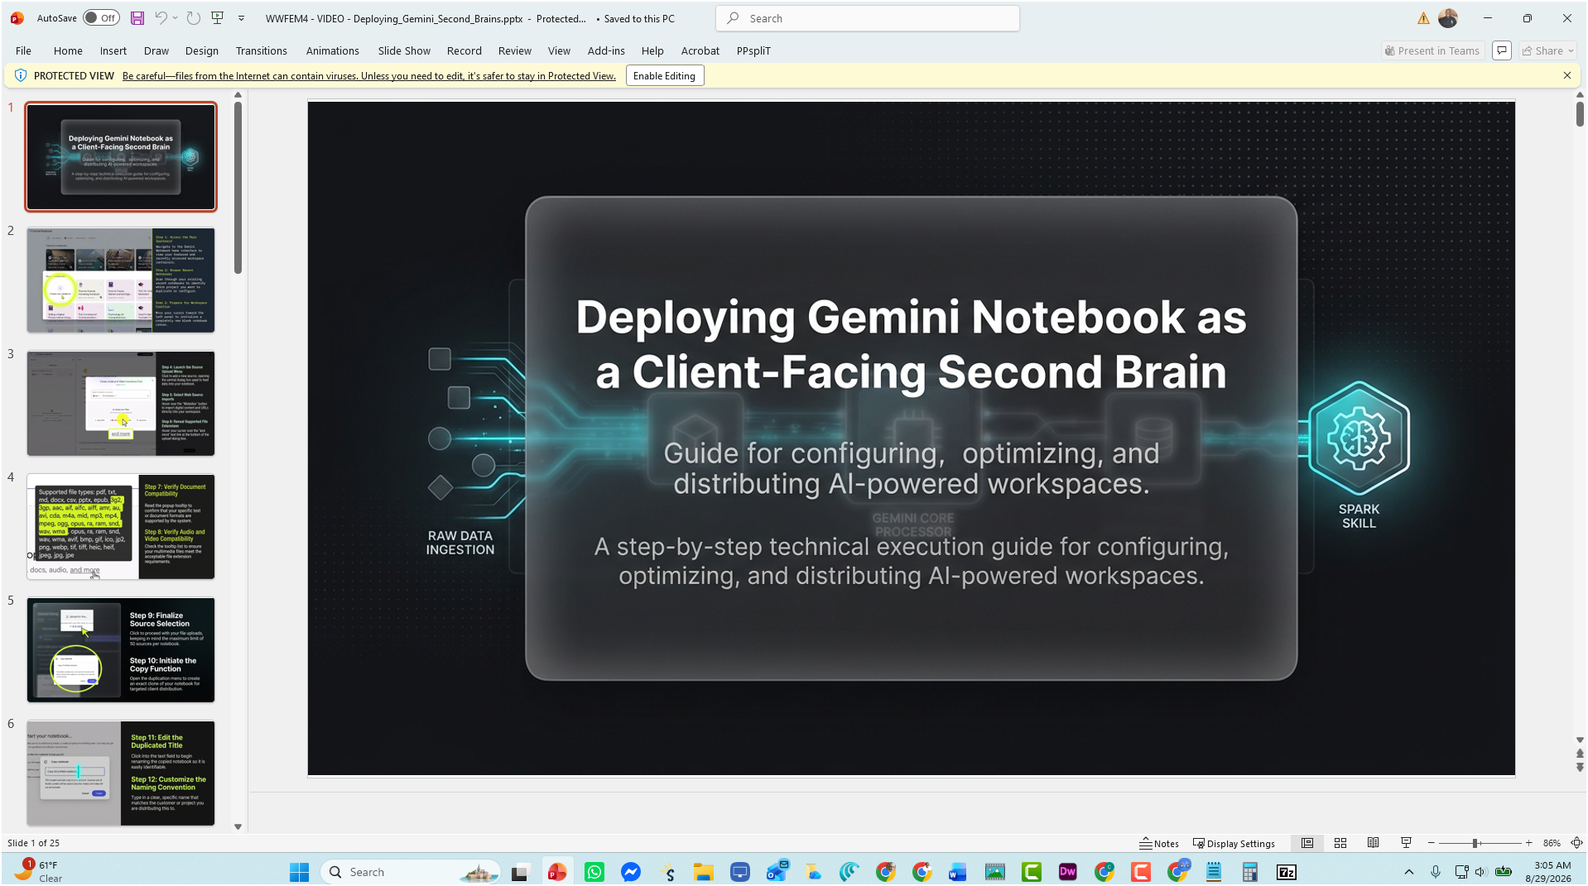Open the account profile picture
The width and height of the screenshot is (1588, 886).
coord(1448,18)
